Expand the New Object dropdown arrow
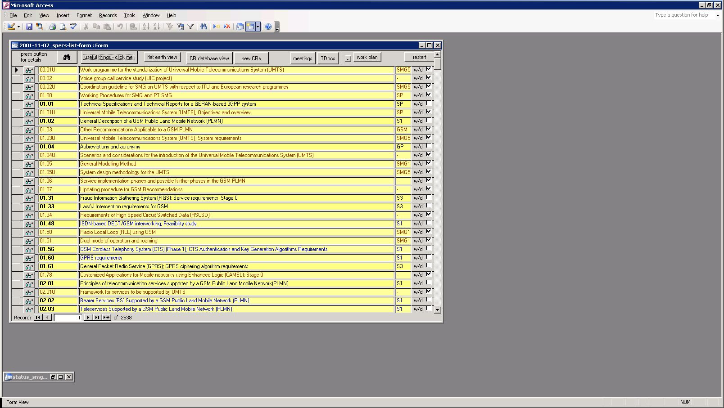The height and width of the screenshot is (408, 724). 258,27
